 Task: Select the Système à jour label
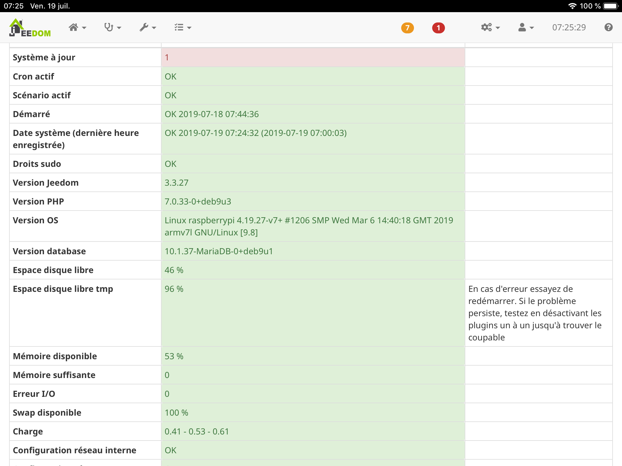coord(44,57)
